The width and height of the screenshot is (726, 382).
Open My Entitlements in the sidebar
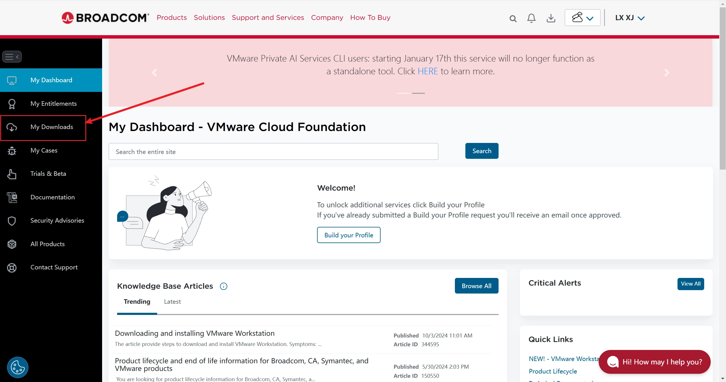53,104
